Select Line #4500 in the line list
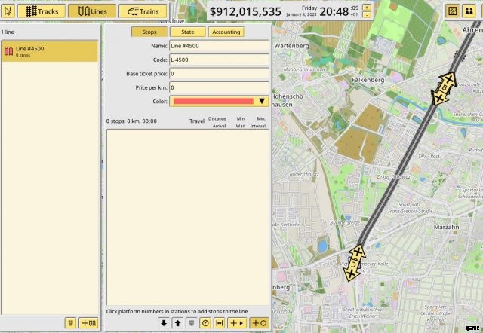483x333 pixels. point(50,51)
